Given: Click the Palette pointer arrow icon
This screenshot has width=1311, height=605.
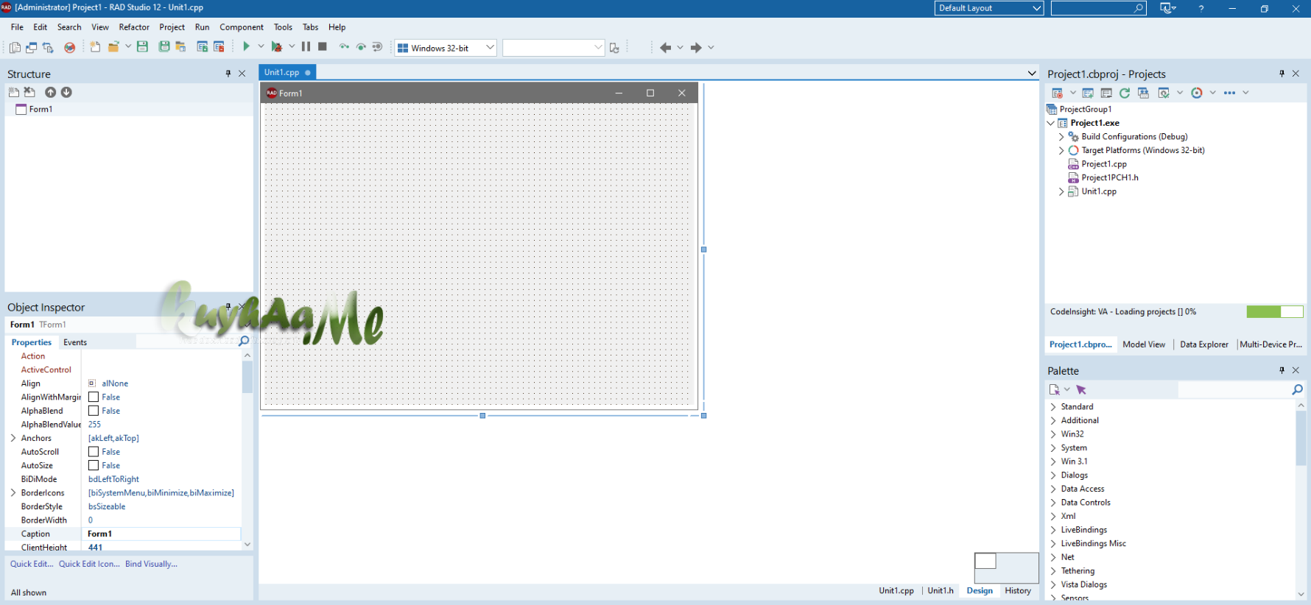Looking at the screenshot, I should click(1081, 389).
